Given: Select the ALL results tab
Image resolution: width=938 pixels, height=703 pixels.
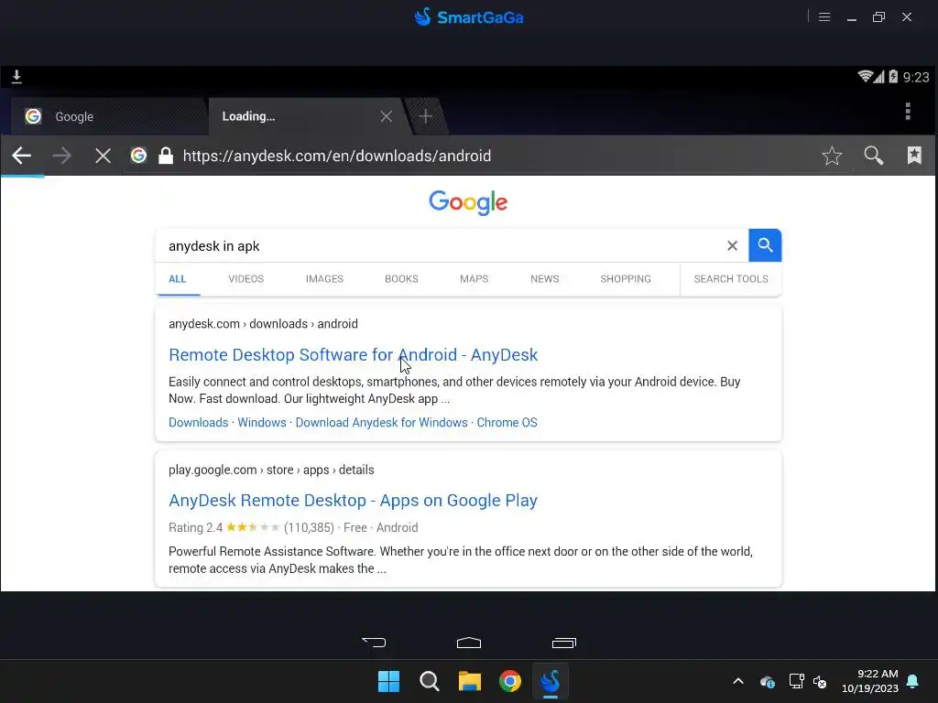Looking at the screenshot, I should coord(177,279).
